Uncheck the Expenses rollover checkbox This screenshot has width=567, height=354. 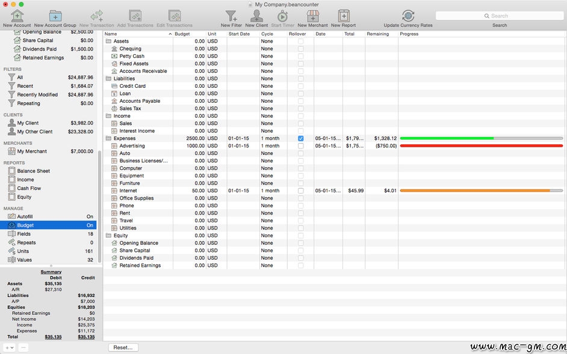click(x=301, y=138)
